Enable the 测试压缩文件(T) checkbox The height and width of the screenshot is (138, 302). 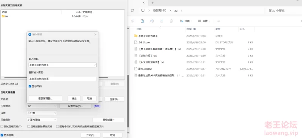[2, 127]
